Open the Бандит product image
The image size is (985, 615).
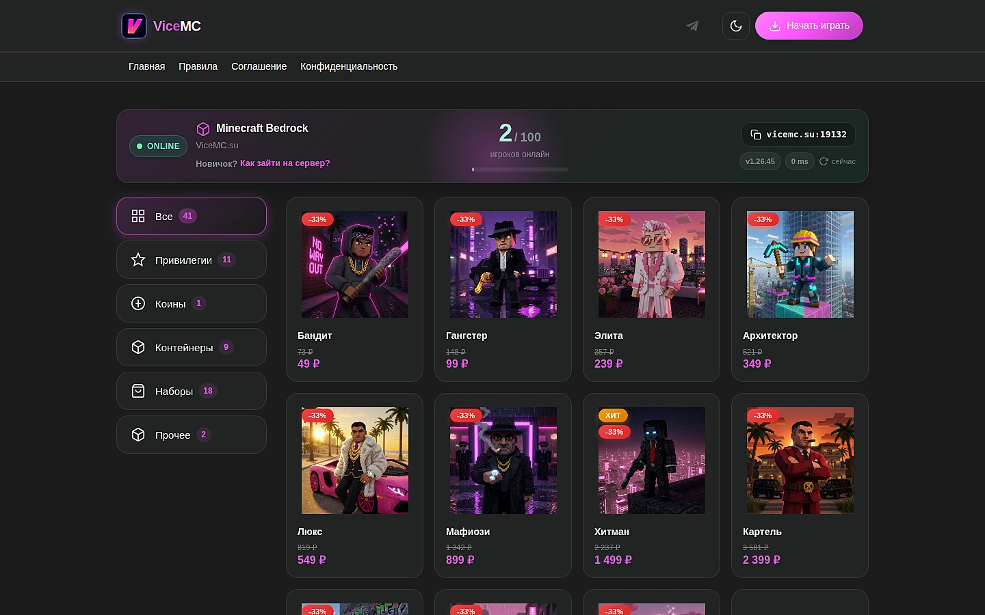[355, 264]
